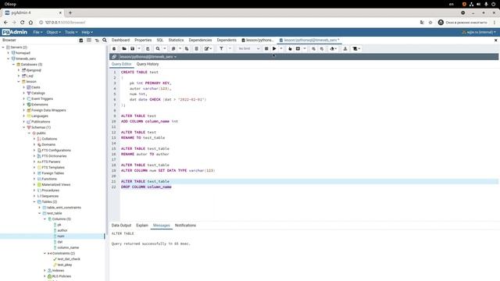Click the Copy icon in query toolbar
The image size is (500, 281).
coord(173,48)
